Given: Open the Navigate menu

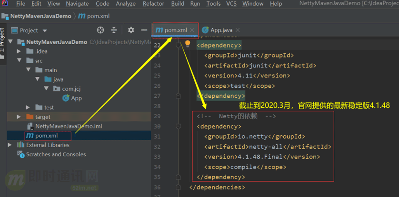Looking at the screenshot, I should click(77, 4).
